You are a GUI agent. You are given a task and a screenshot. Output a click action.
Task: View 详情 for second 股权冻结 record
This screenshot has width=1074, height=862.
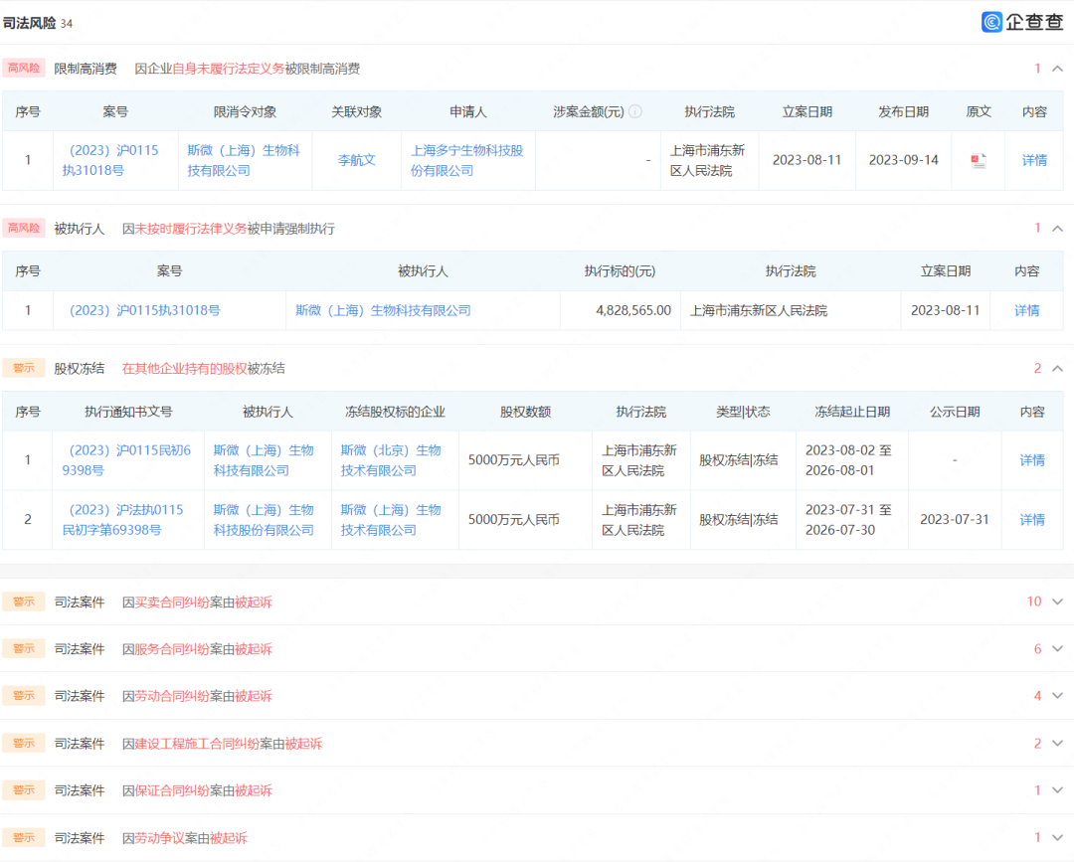(1032, 520)
